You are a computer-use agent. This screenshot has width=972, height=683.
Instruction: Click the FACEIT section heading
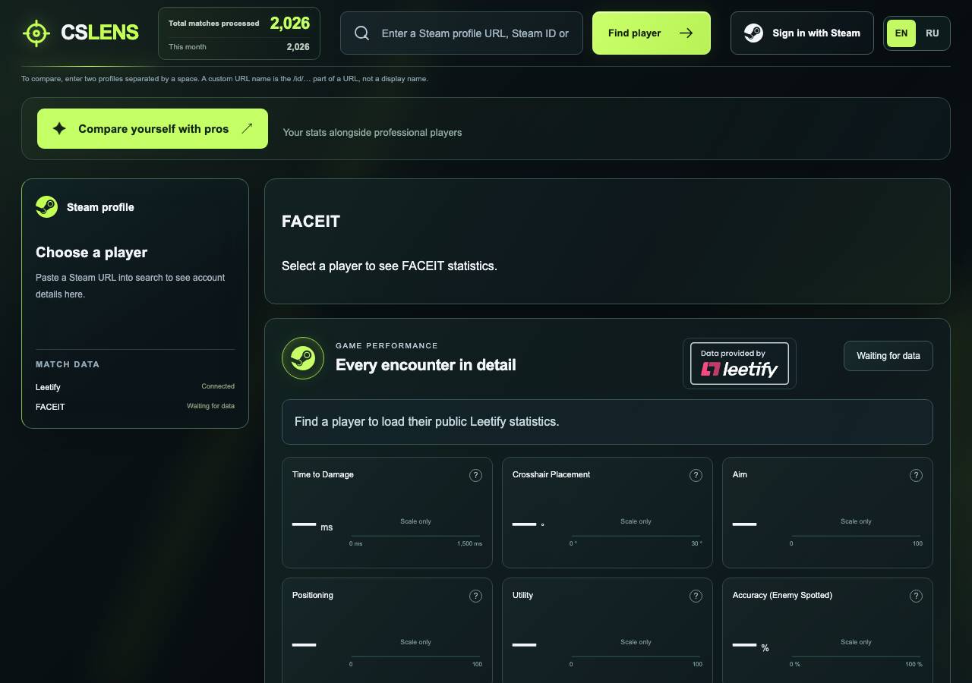coord(311,222)
